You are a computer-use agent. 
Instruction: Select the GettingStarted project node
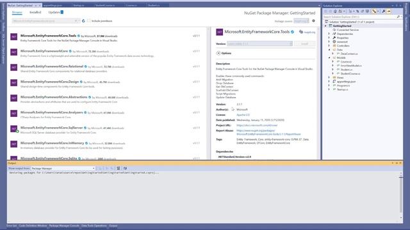341,26
